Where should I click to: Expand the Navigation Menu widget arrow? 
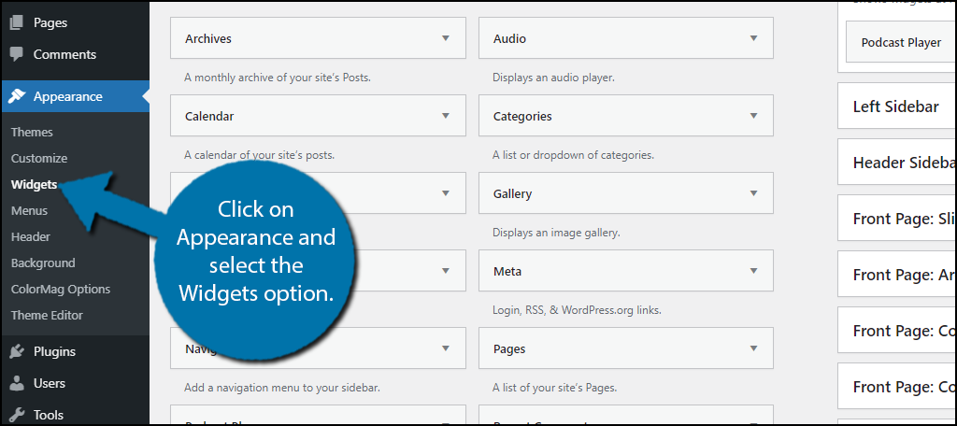[446, 348]
